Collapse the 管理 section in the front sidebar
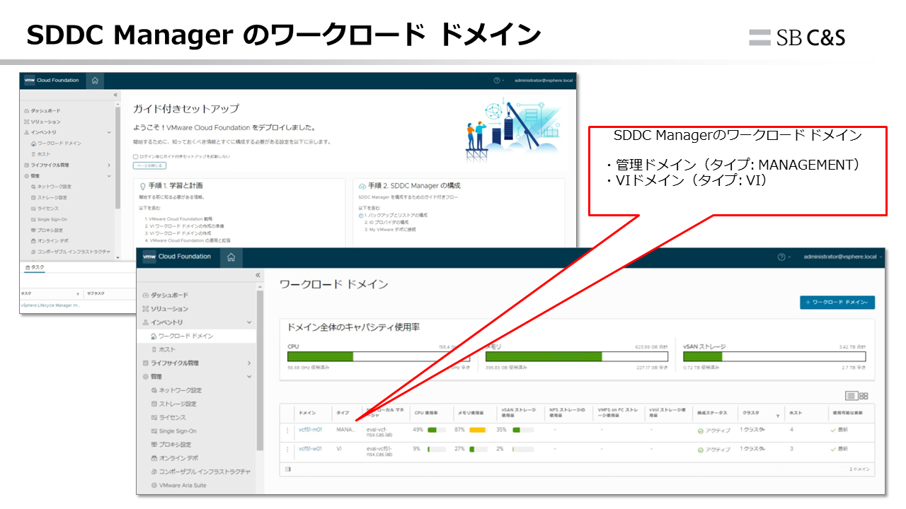This screenshot has width=906, height=509. pos(249,377)
